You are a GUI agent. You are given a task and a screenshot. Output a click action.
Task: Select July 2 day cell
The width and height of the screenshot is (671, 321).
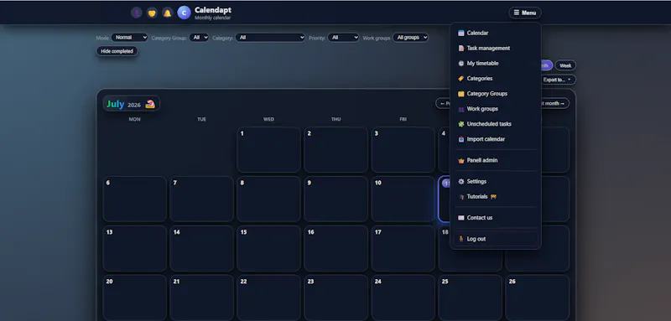(x=336, y=149)
